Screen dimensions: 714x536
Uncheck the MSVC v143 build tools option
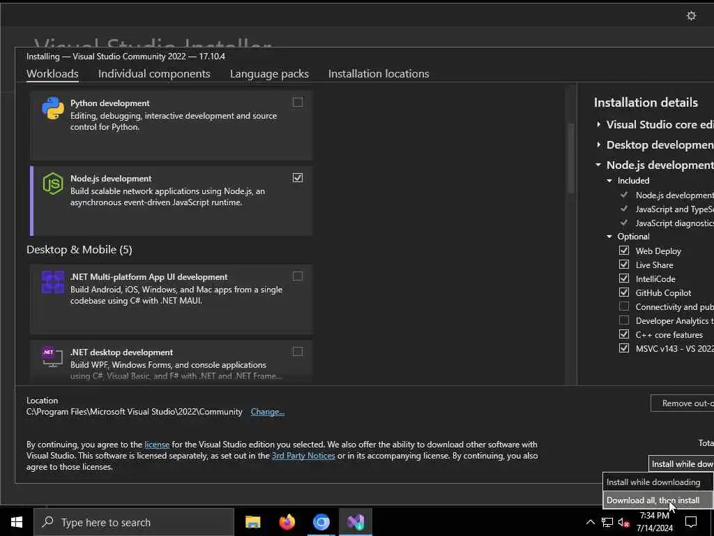tap(624, 349)
